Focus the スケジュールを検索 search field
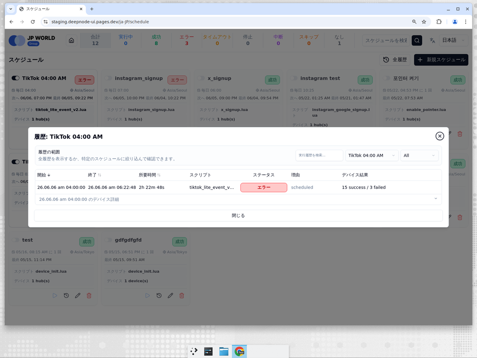 click(x=386, y=40)
